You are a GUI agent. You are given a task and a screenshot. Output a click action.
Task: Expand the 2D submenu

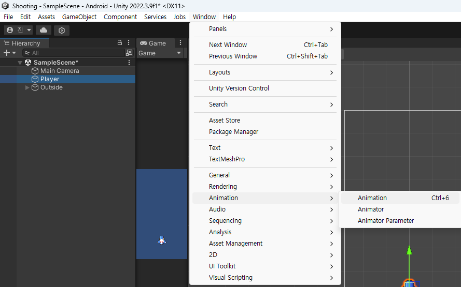tap(265, 255)
